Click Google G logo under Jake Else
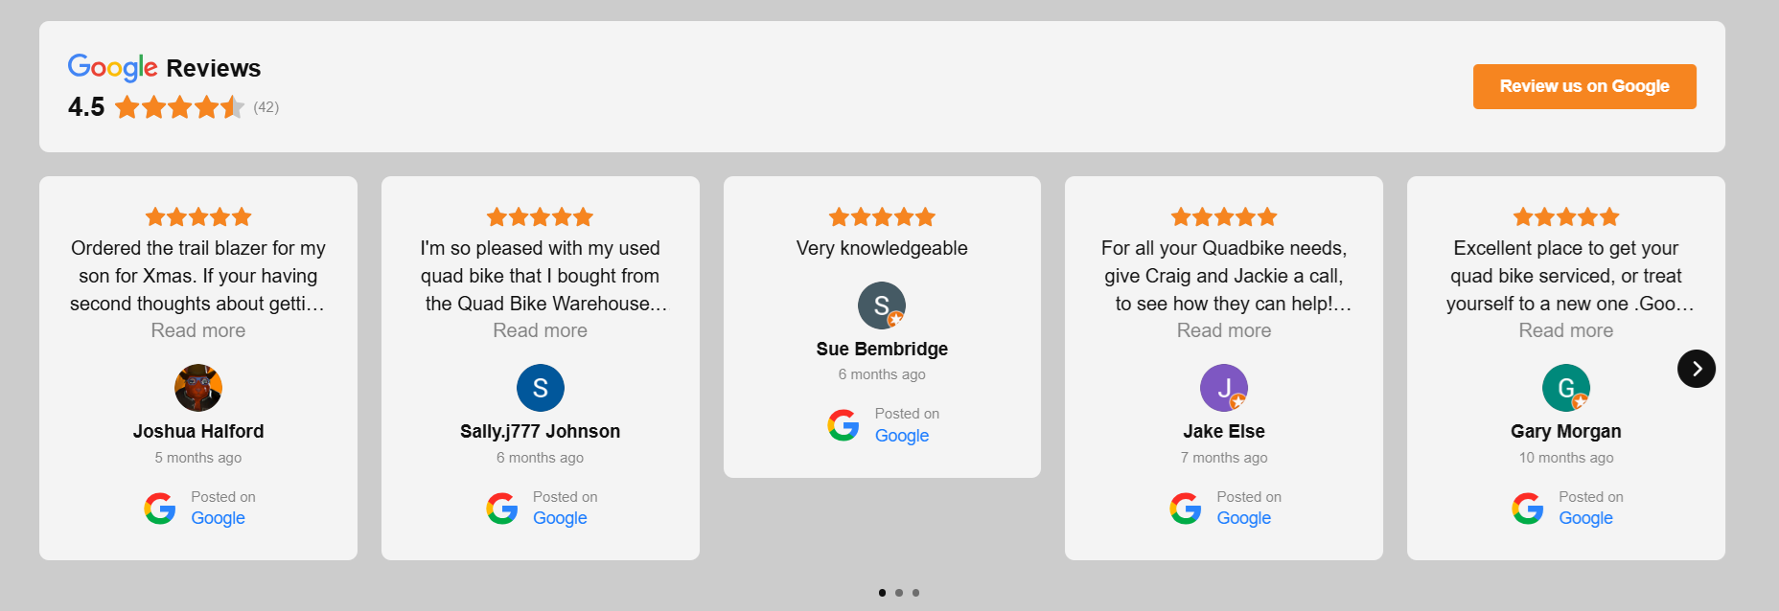1779x611 pixels. point(1186,509)
